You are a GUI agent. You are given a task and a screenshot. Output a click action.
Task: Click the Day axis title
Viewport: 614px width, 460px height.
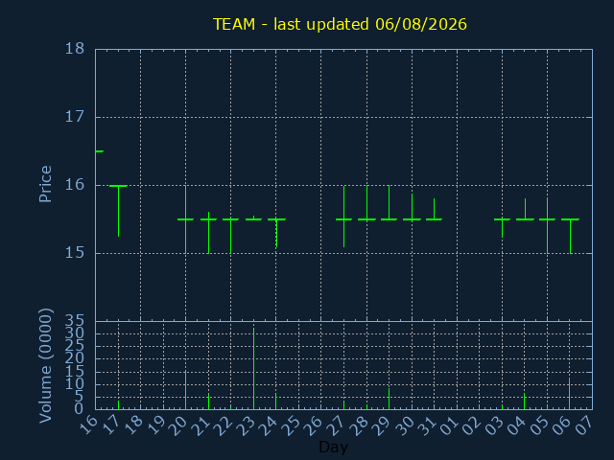333,447
